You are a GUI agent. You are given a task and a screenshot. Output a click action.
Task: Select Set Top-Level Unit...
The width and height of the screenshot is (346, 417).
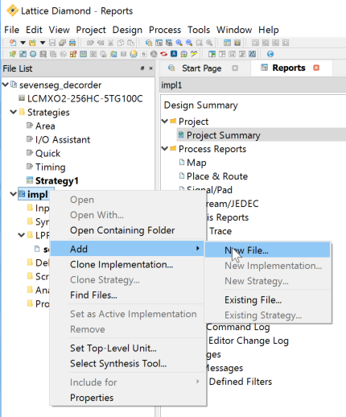point(128,349)
